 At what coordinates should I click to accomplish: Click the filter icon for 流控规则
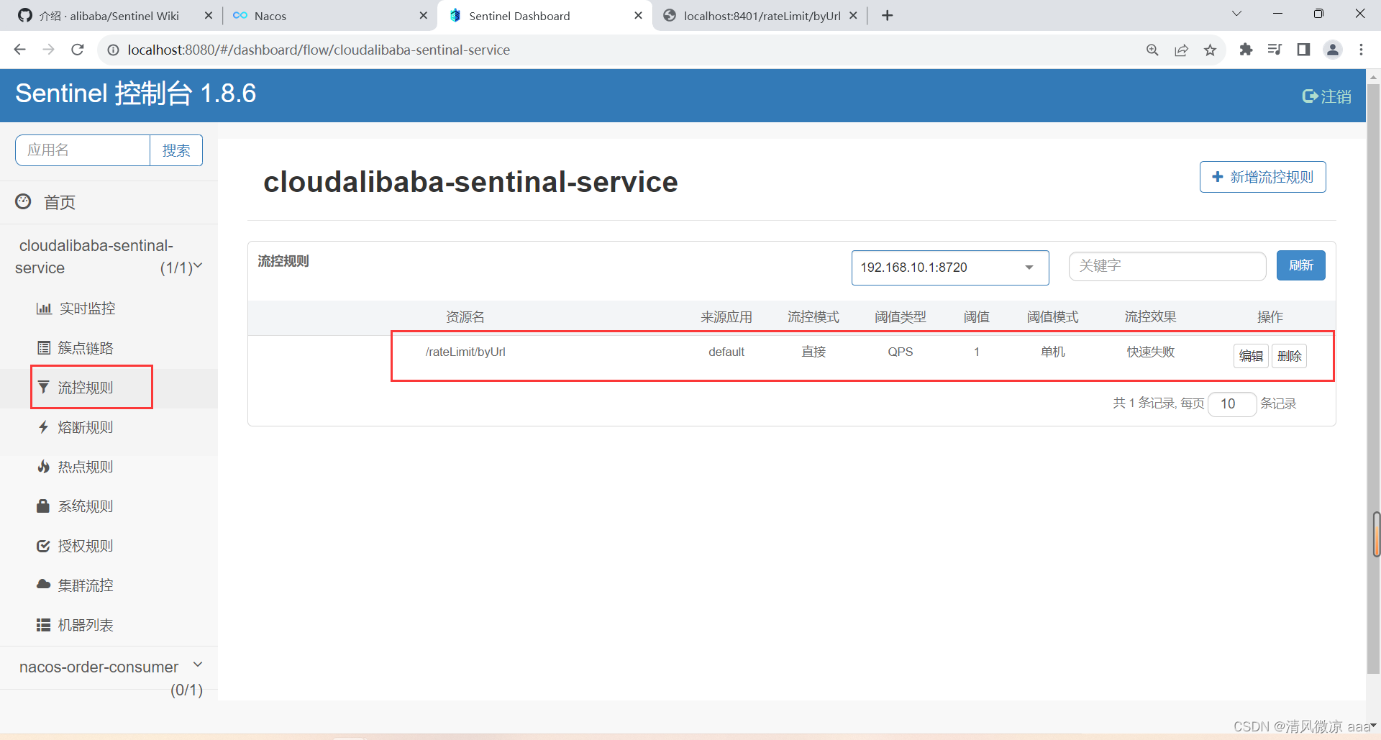click(x=44, y=388)
